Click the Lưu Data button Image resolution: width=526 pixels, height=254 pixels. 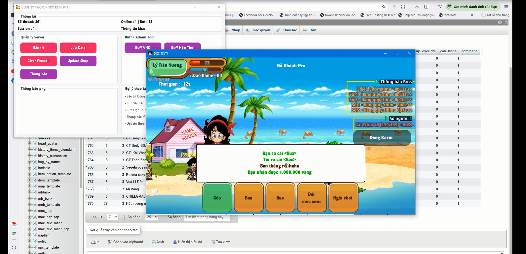click(78, 48)
